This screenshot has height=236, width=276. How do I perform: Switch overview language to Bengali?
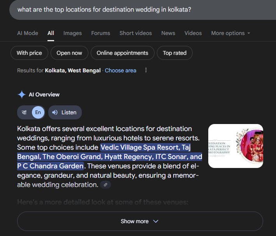coord(24,112)
